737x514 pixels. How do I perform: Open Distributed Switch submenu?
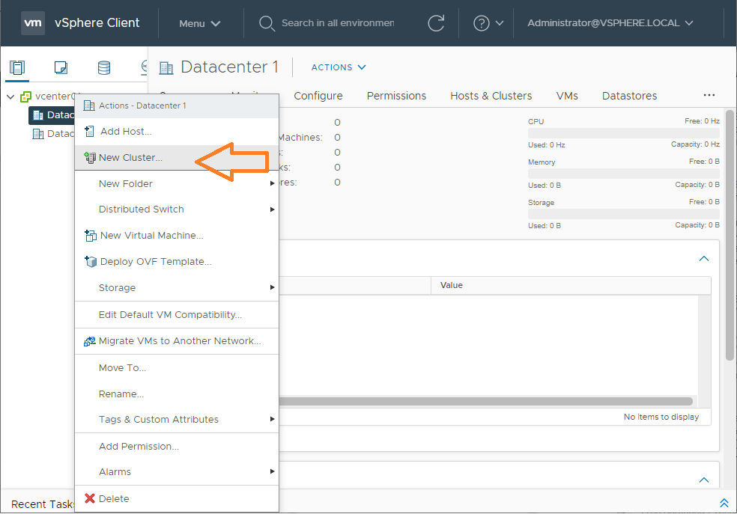177,209
